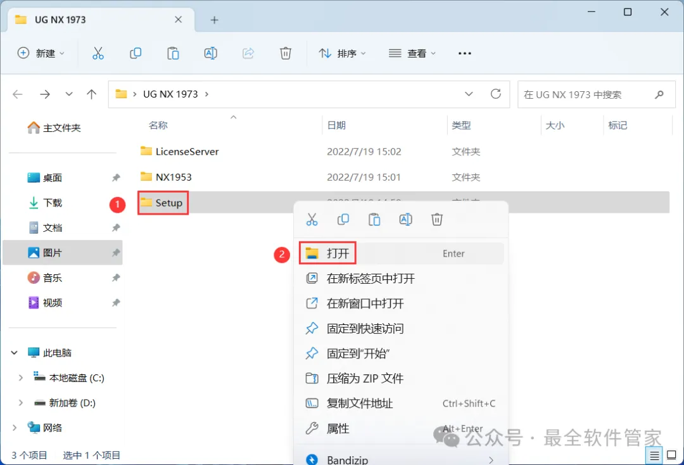Image resolution: width=684 pixels, height=465 pixels.
Task: Expand the 网络 tree node
Action: pyautogui.click(x=15, y=428)
